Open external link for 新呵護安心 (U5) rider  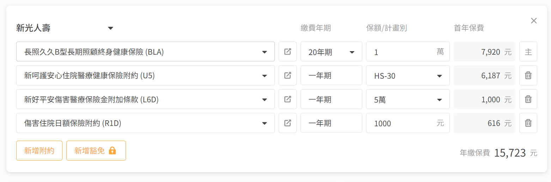click(x=287, y=75)
